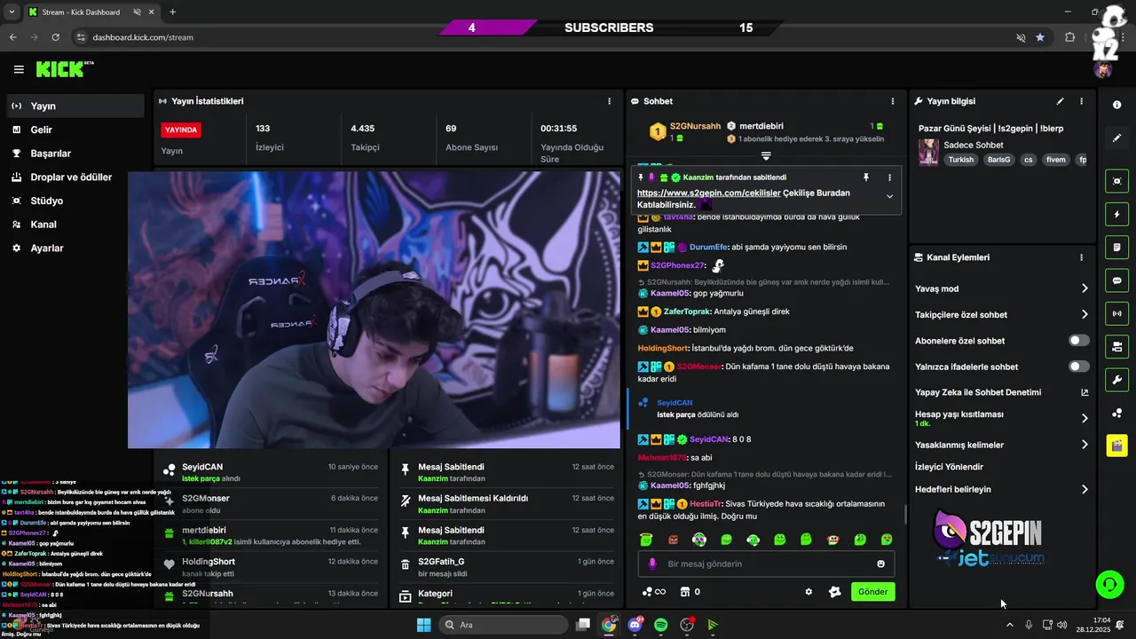This screenshot has height=639, width=1136.
Task: Open Yapay Zeka ile Sohbet Denetimi
Action: (1001, 392)
